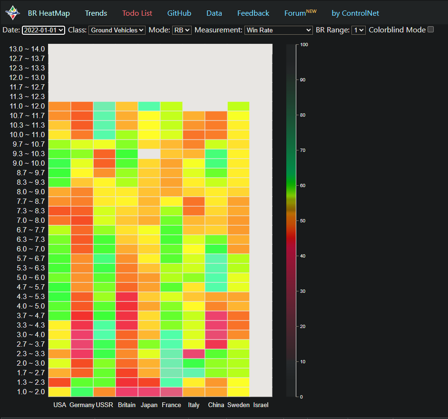The image size is (448, 419).
Task: Click the 50 tick on color scale
Action: coord(302,221)
